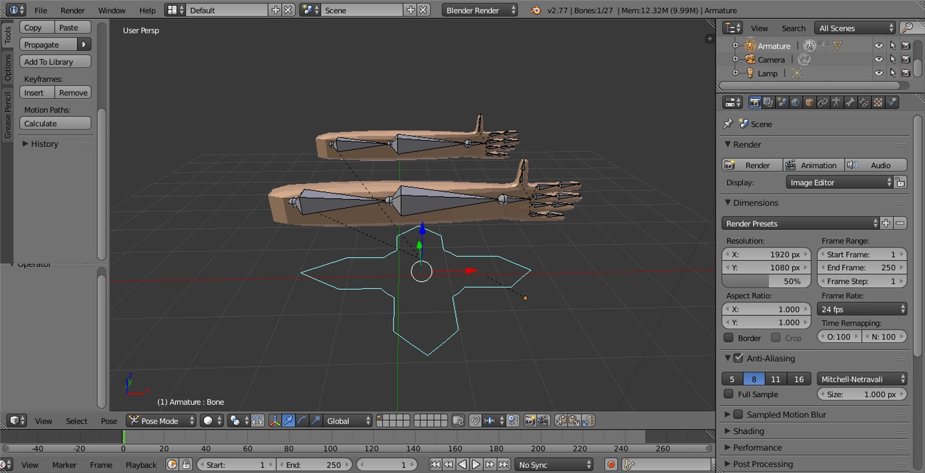Switch to the Grease Pencil tab
The height and width of the screenshot is (473, 925).
click(x=7, y=116)
